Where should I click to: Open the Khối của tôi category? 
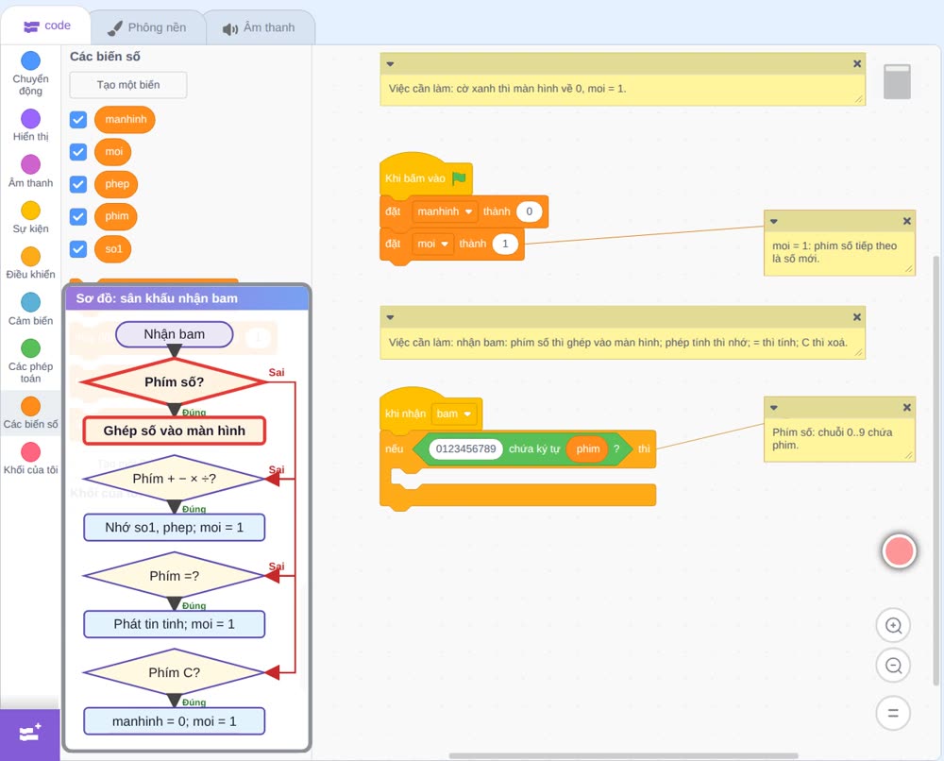(x=31, y=459)
